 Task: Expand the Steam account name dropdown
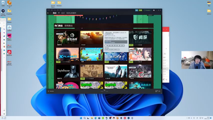tap(148, 10)
